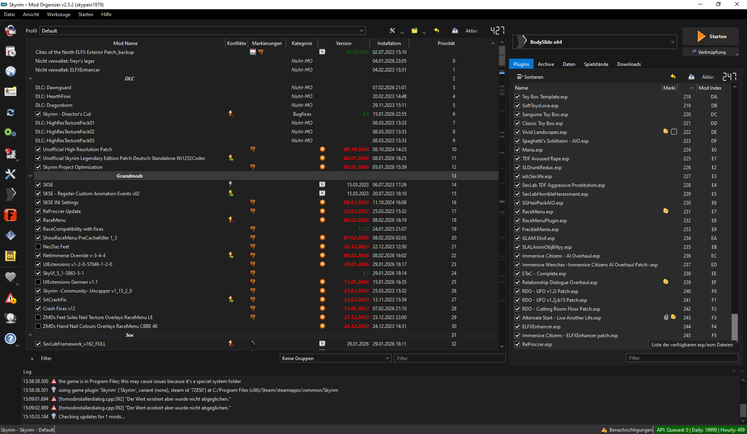Focus the plugins Filter input field
Image resolution: width=747 pixels, height=434 pixels.
click(x=682, y=358)
